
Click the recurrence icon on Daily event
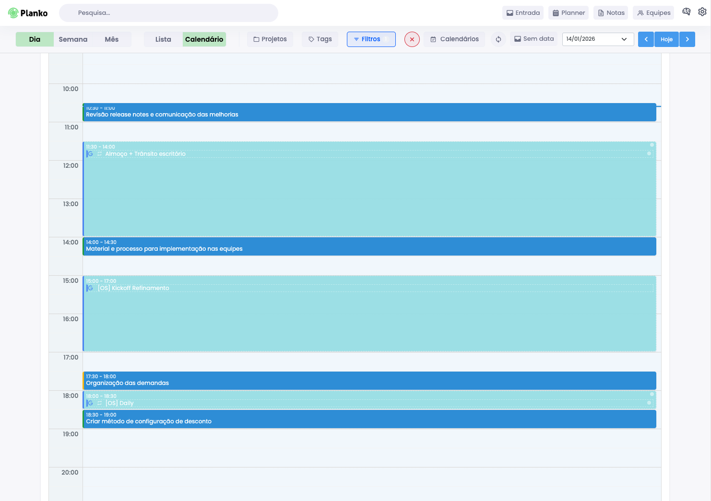(x=100, y=403)
